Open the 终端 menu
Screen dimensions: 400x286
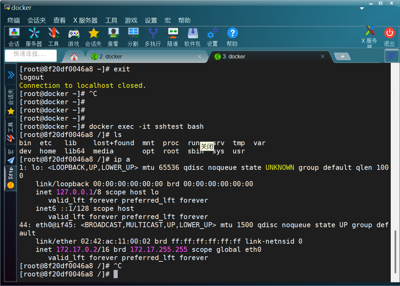click(14, 21)
